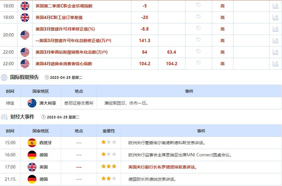Open 美国3月季调后新屋销售年化总数 link

click(71, 52)
